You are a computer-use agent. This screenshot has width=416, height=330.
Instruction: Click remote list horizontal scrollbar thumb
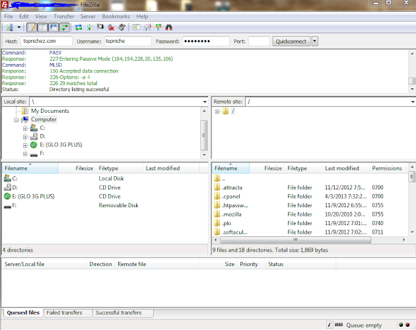(295, 240)
